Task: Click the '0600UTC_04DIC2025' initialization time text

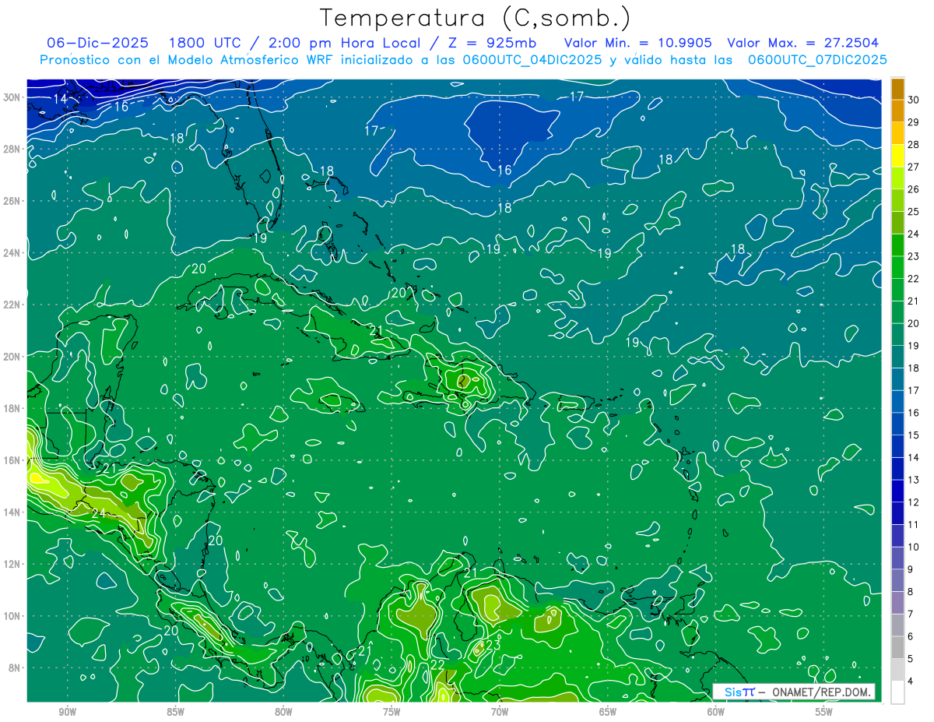Action: pos(532,60)
